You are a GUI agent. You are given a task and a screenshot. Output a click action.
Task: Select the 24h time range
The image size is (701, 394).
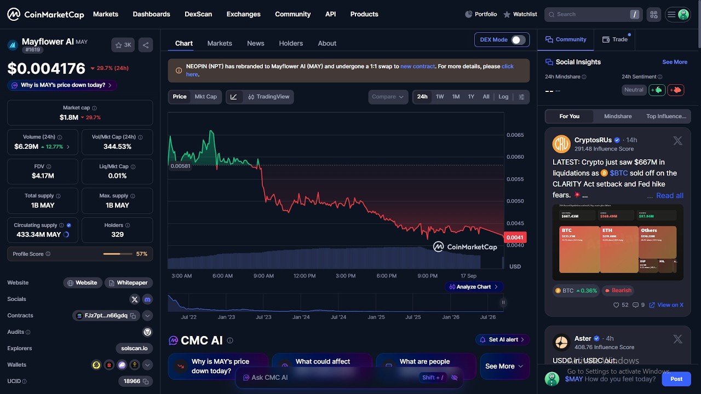tap(422, 97)
